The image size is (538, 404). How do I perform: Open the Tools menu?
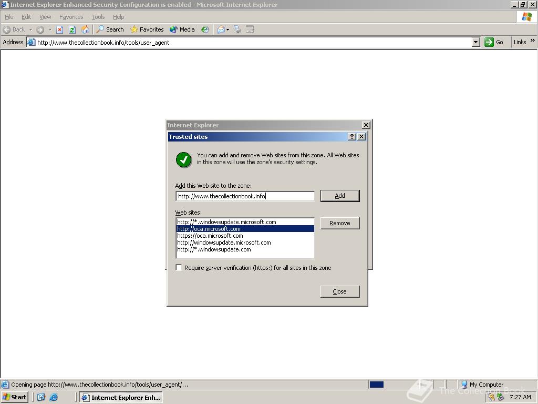coord(98,17)
